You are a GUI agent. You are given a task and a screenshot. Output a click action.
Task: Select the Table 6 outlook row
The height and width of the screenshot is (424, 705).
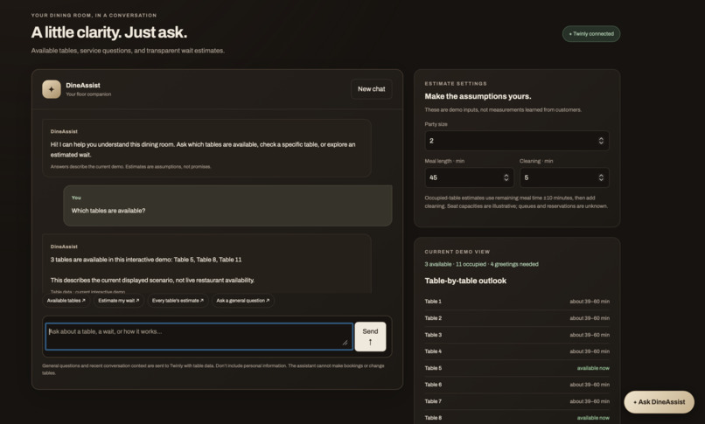coord(517,385)
